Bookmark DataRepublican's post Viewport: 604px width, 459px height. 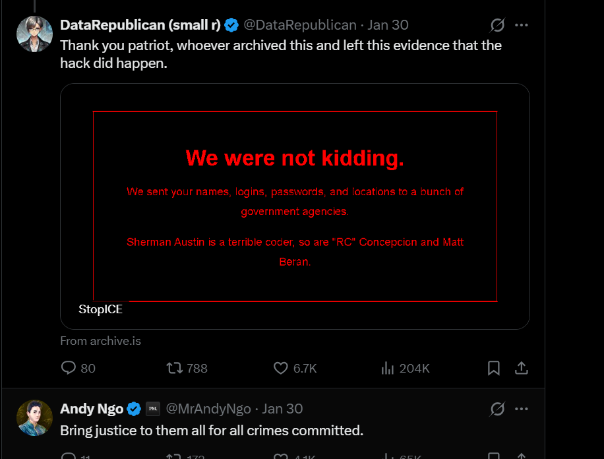[x=493, y=368]
